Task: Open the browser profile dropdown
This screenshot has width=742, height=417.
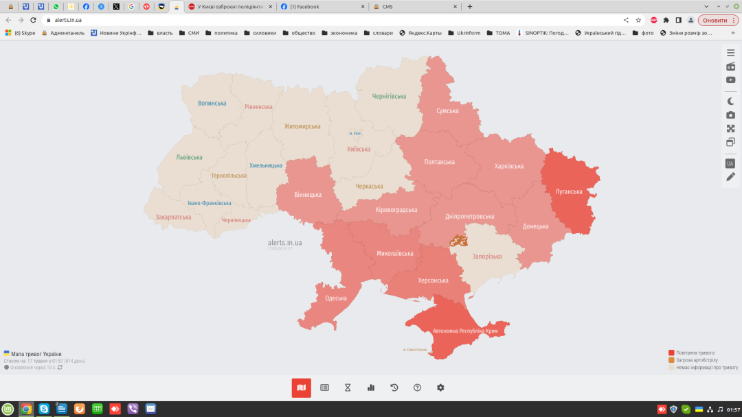Action: click(690, 20)
